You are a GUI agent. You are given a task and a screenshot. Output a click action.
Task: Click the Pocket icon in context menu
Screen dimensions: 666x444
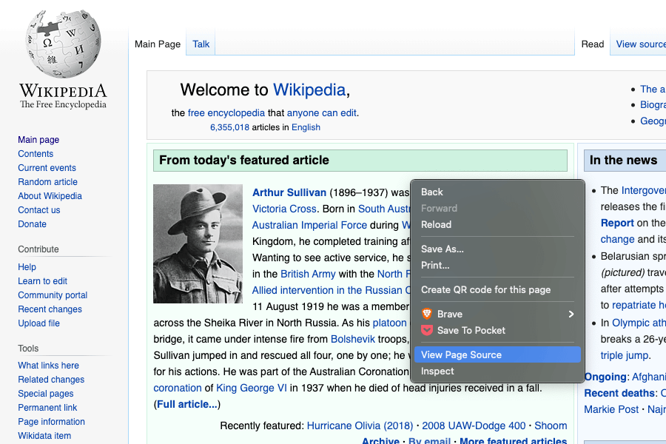427,330
